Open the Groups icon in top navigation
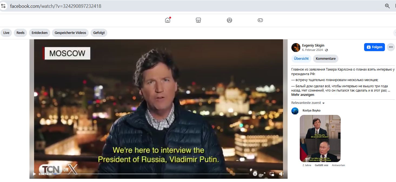 pos(229,20)
